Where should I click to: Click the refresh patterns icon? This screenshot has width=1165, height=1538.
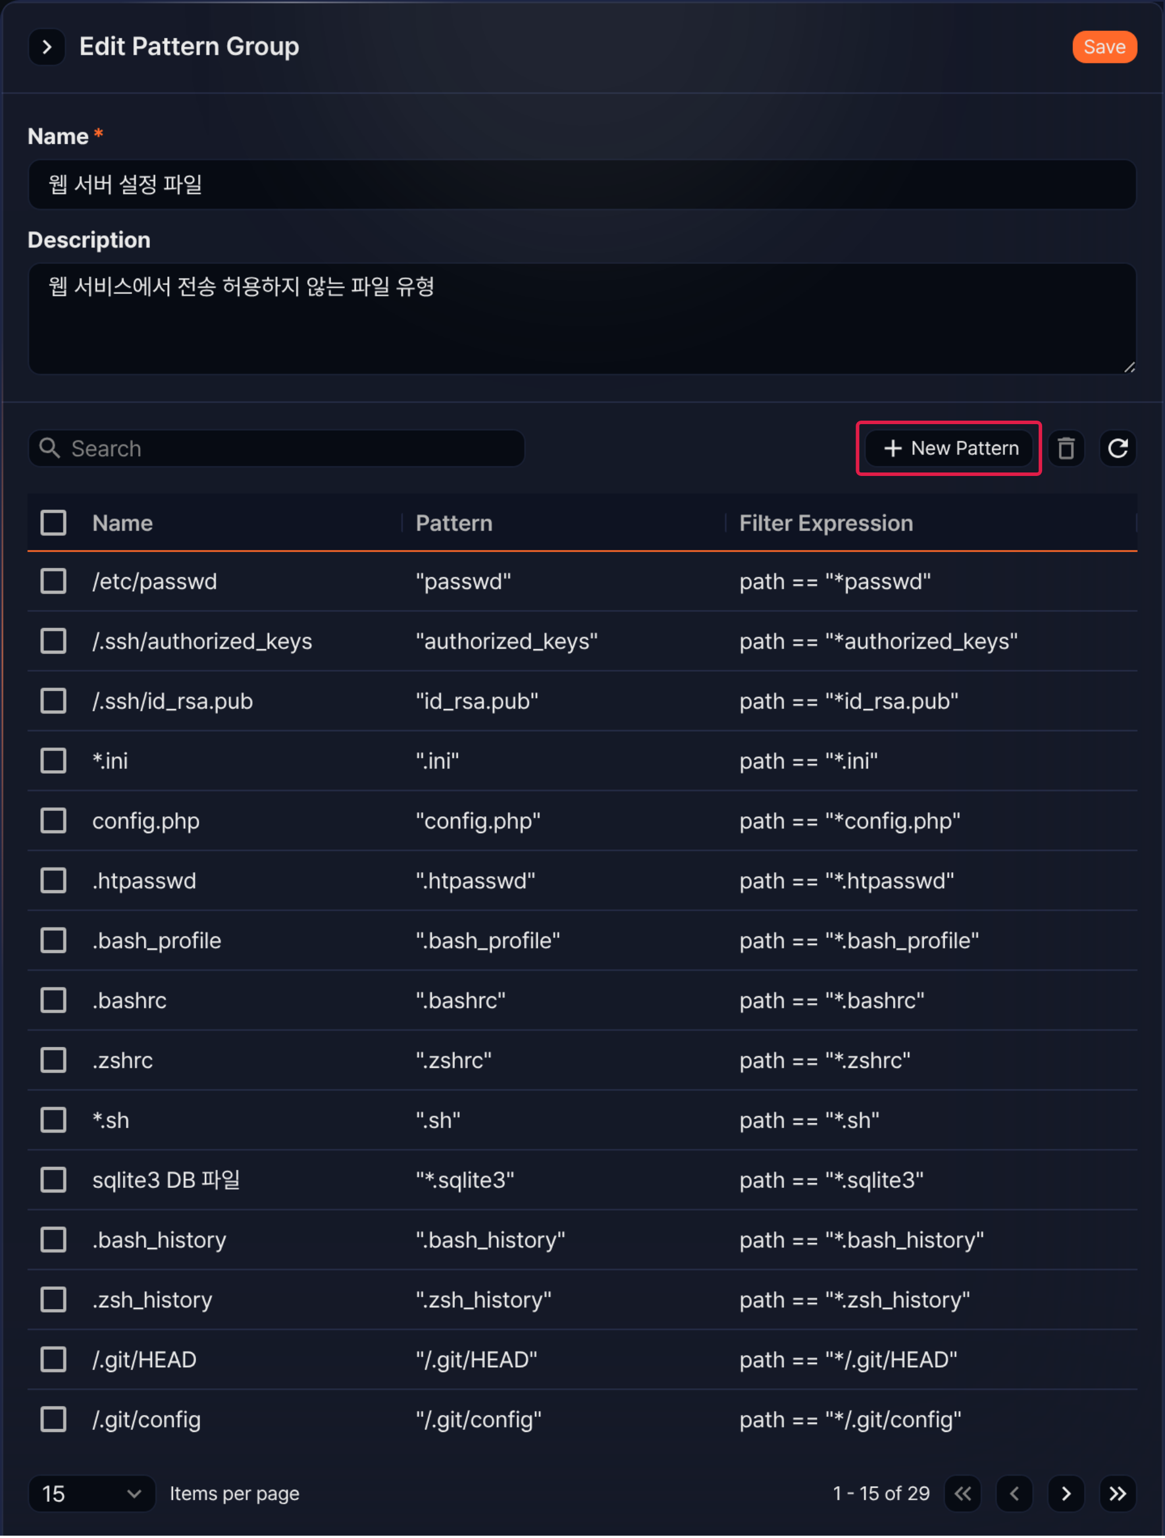(x=1117, y=449)
